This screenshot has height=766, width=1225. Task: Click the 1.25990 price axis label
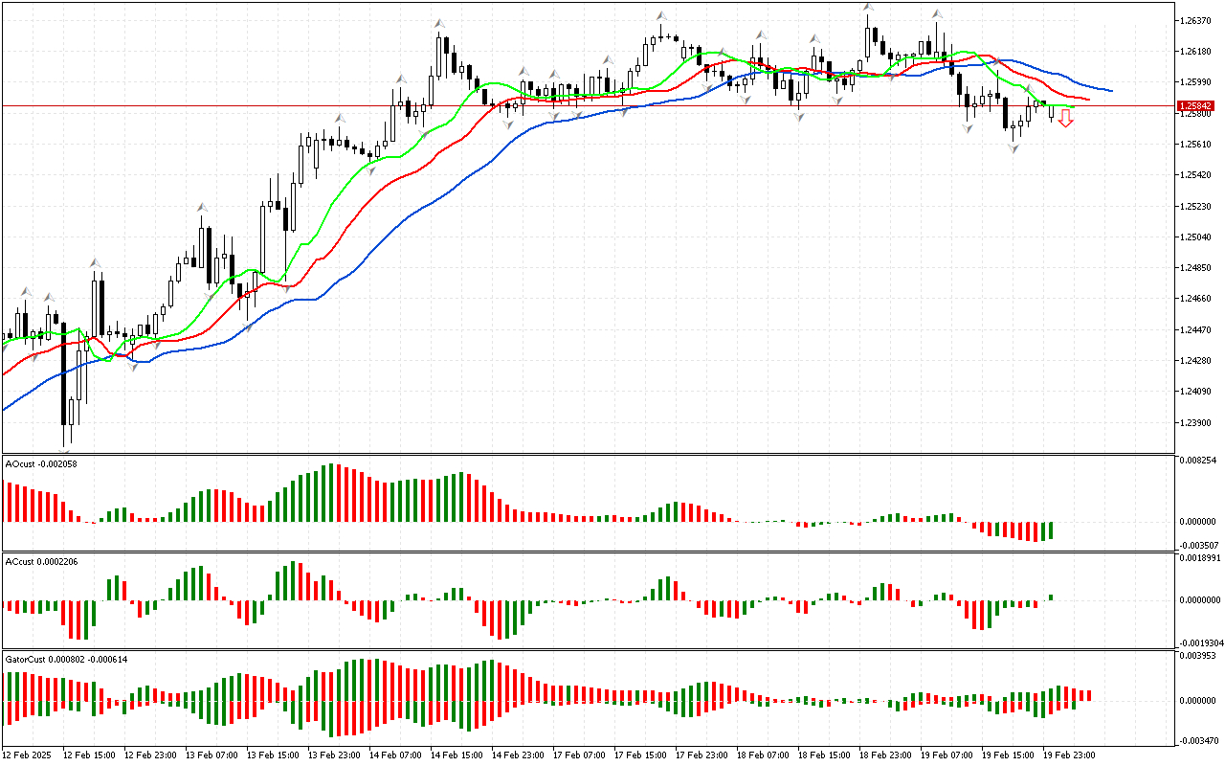1196,82
